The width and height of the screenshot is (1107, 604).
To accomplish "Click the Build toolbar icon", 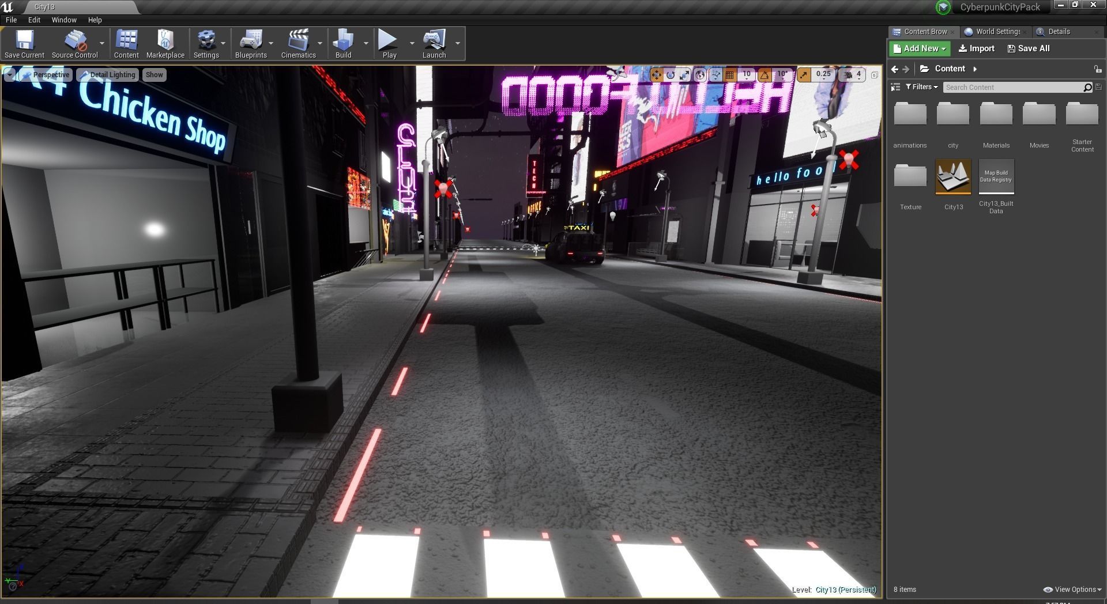I will [x=343, y=44].
